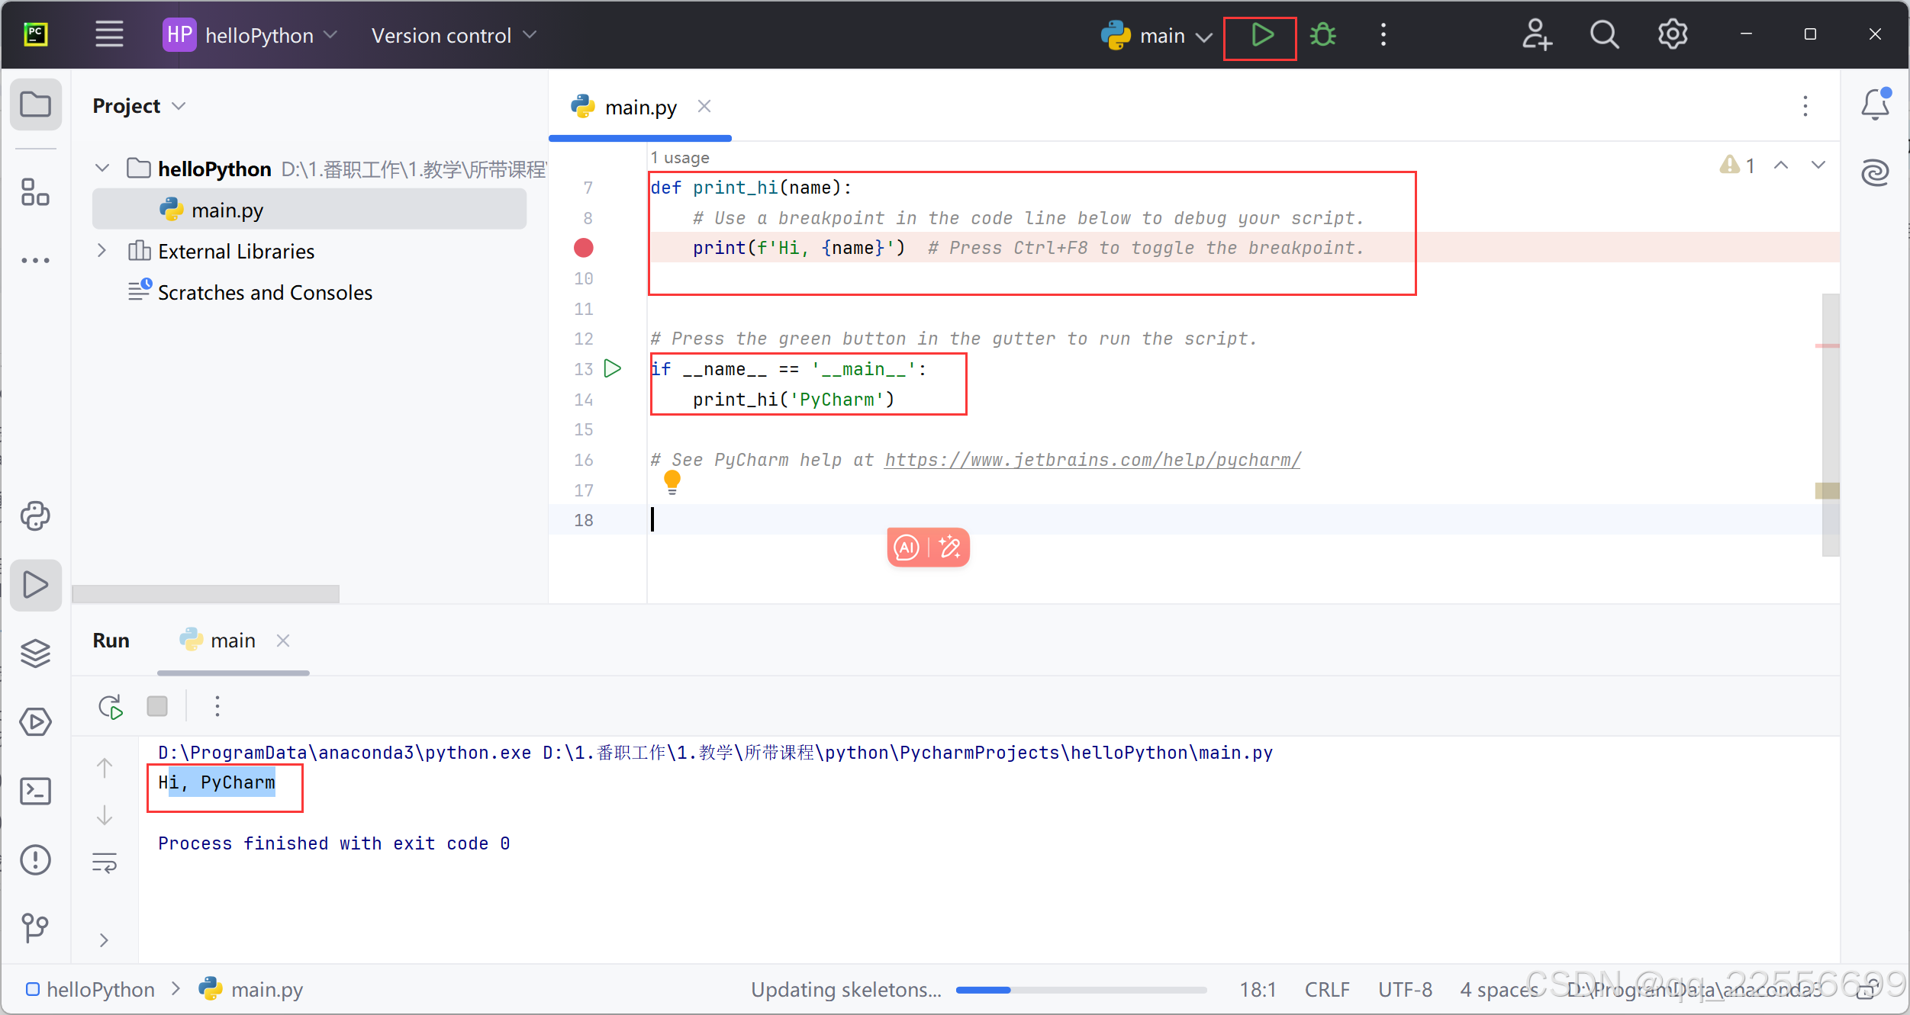
Task: Expand the run console side chevron
Action: coord(105,940)
